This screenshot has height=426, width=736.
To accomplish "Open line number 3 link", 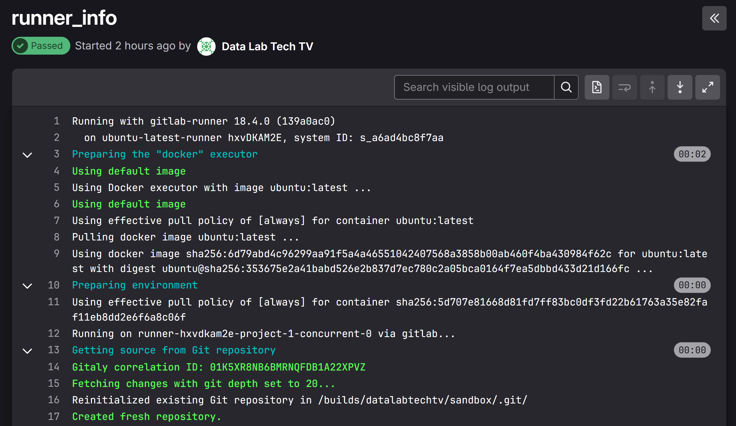I will coord(57,154).
